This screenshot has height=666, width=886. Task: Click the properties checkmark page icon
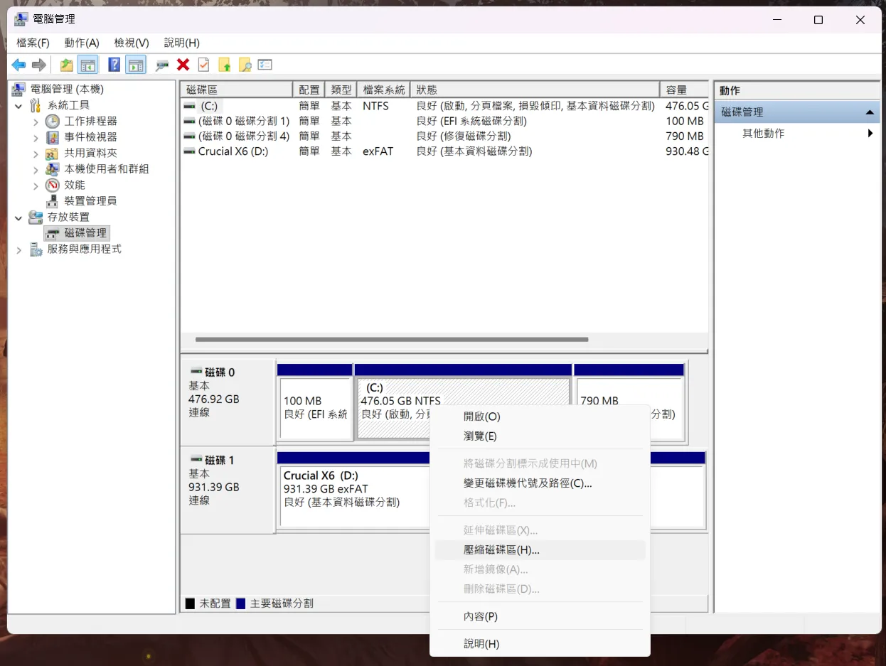(203, 65)
